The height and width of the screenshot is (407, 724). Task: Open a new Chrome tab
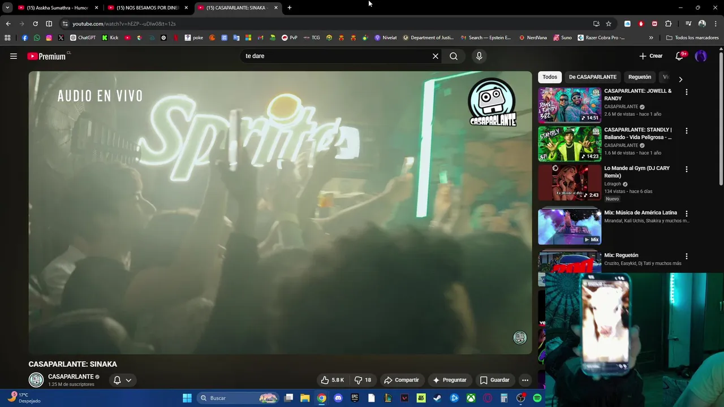[x=290, y=7]
